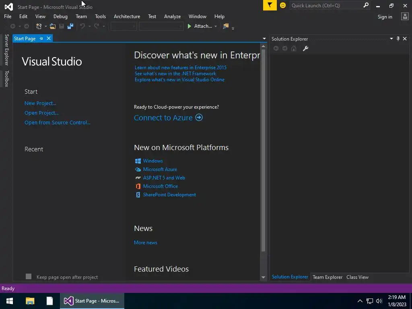Open the document tab list dropdown arrow
Viewport: 412px width, 309px height.
point(264,39)
